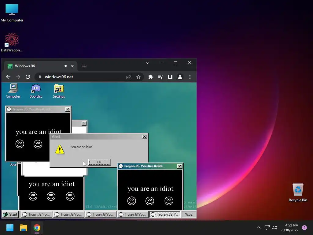313x235 pixels.
Task: Open the Windows 96 Start menu
Action: click(x=10, y=214)
